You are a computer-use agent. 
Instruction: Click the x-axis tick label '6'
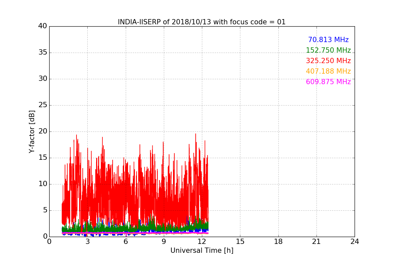(126, 242)
